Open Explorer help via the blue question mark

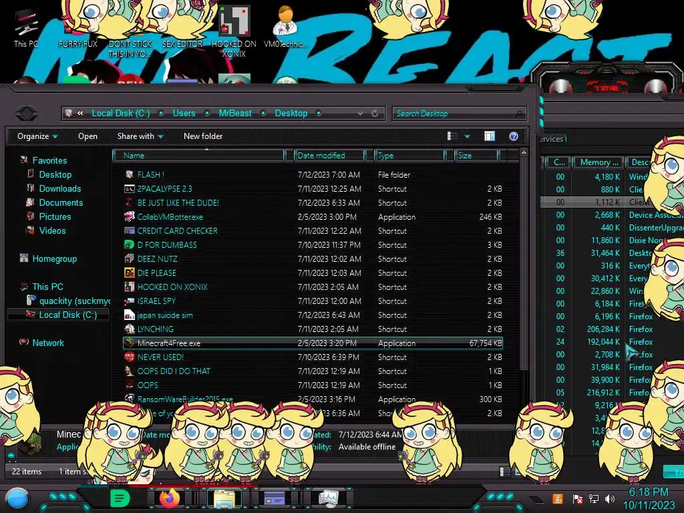[514, 136]
